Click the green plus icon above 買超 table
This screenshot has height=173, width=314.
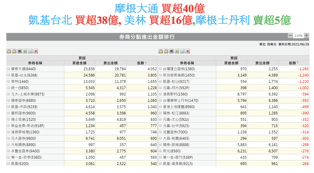[x=25, y=51]
